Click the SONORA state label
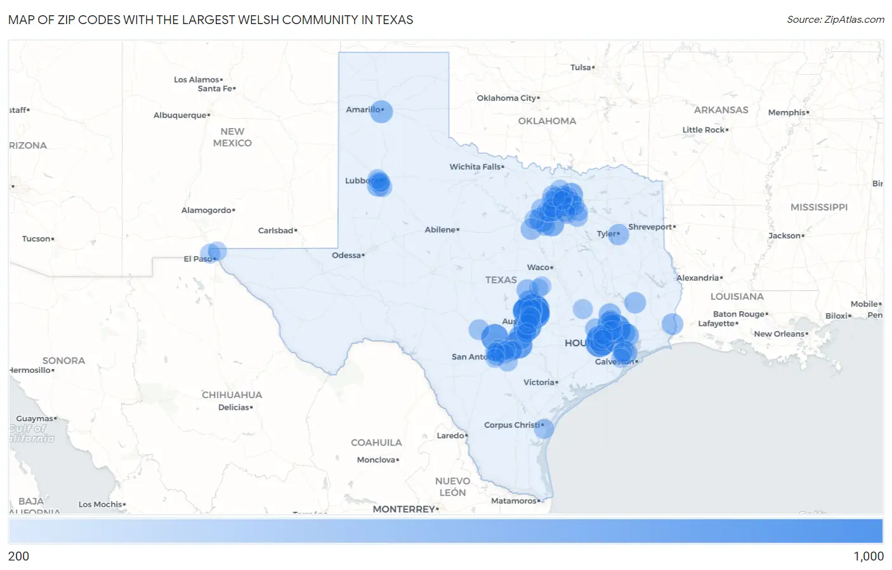Viewport: 892px width, 570px height. [x=63, y=361]
